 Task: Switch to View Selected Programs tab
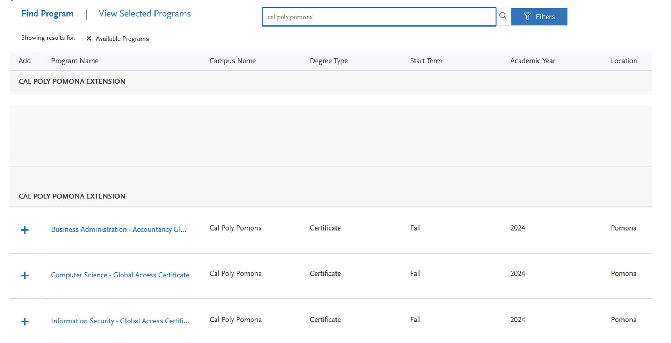coord(145,14)
